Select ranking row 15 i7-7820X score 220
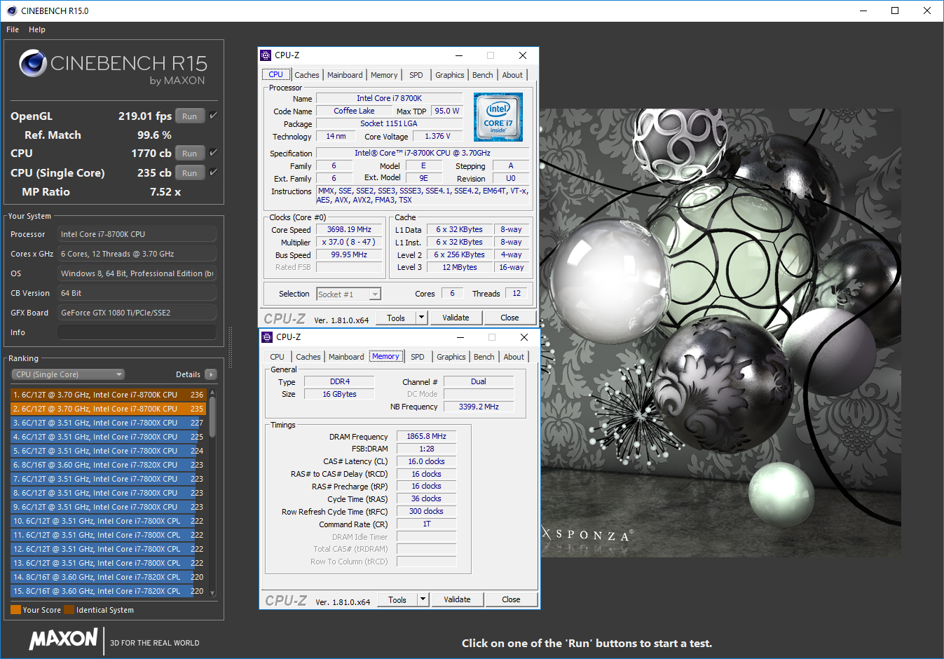944x659 pixels. click(109, 591)
